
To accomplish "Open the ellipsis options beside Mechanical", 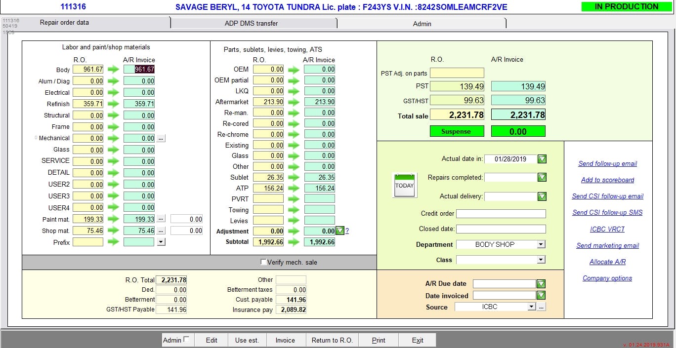I will click(x=161, y=138).
